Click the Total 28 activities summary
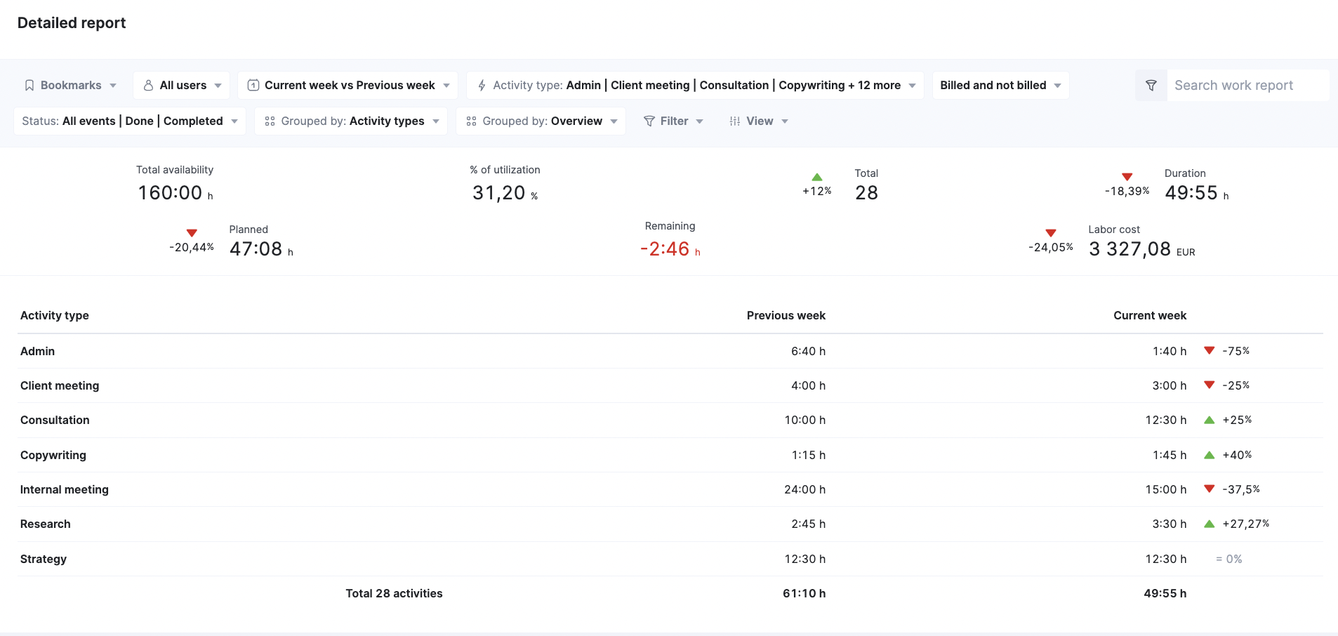The width and height of the screenshot is (1338, 636). click(x=394, y=593)
